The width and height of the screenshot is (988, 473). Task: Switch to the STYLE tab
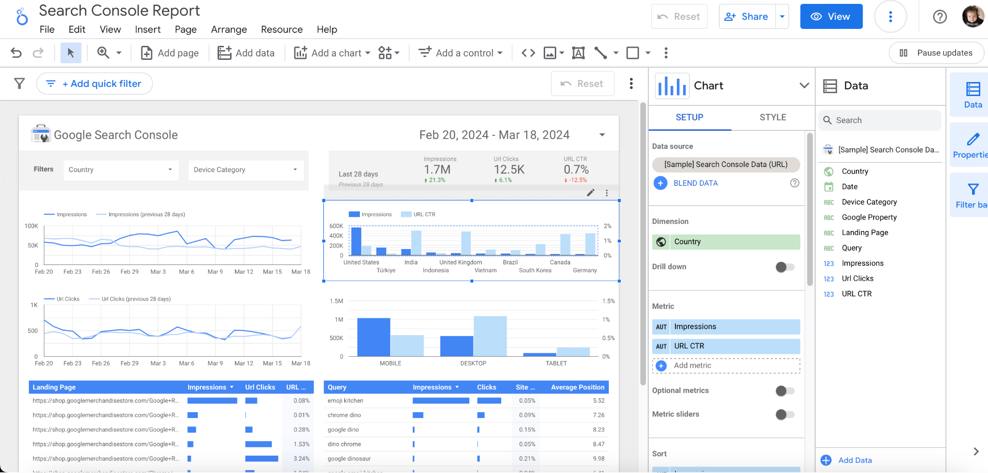pyautogui.click(x=772, y=117)
